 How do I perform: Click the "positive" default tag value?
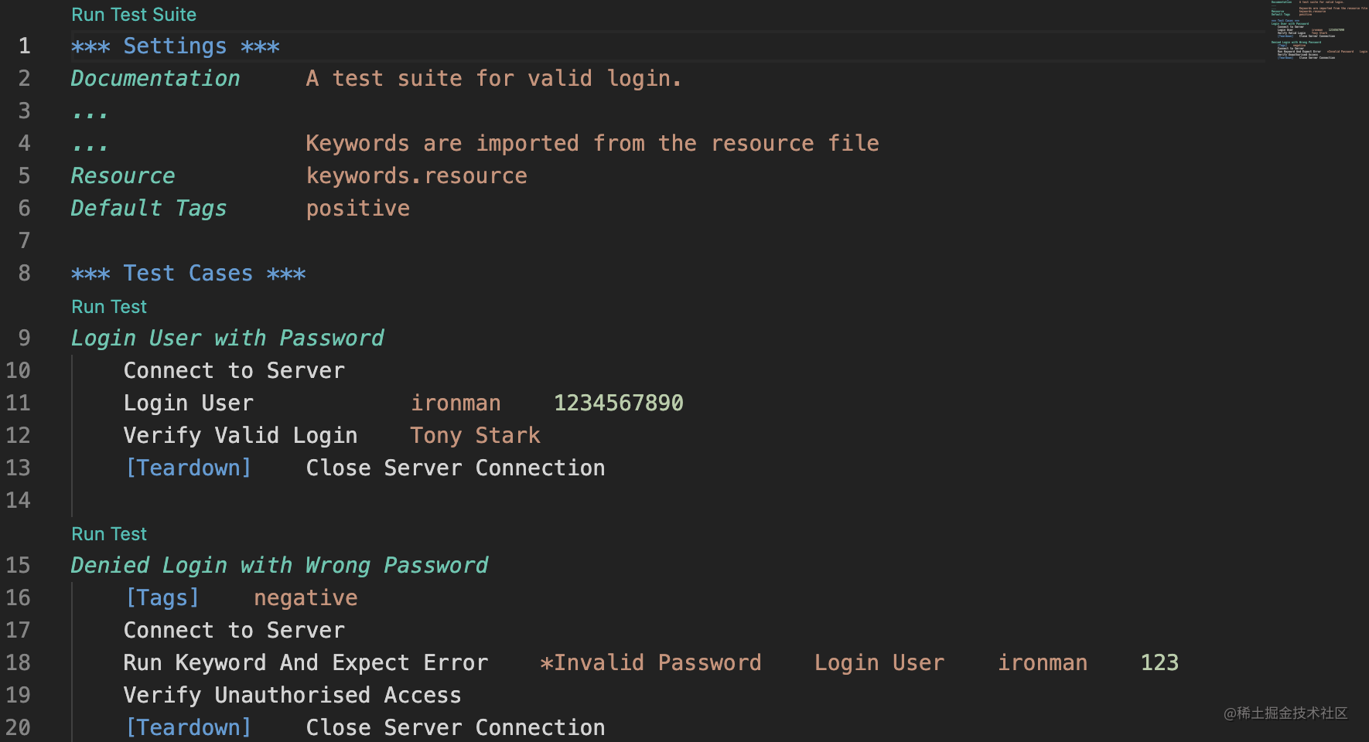pos(357,208)
